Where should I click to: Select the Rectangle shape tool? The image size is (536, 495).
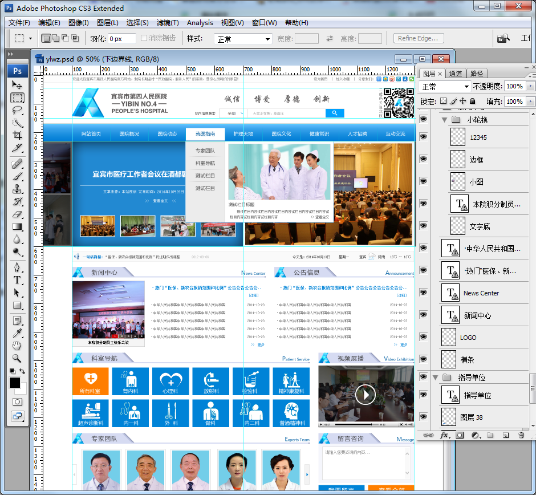(x=17, y=305)
